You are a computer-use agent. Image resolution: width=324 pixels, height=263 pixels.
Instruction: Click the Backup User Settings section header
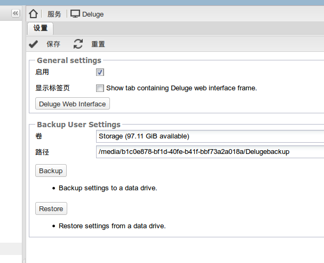point(78,125)
